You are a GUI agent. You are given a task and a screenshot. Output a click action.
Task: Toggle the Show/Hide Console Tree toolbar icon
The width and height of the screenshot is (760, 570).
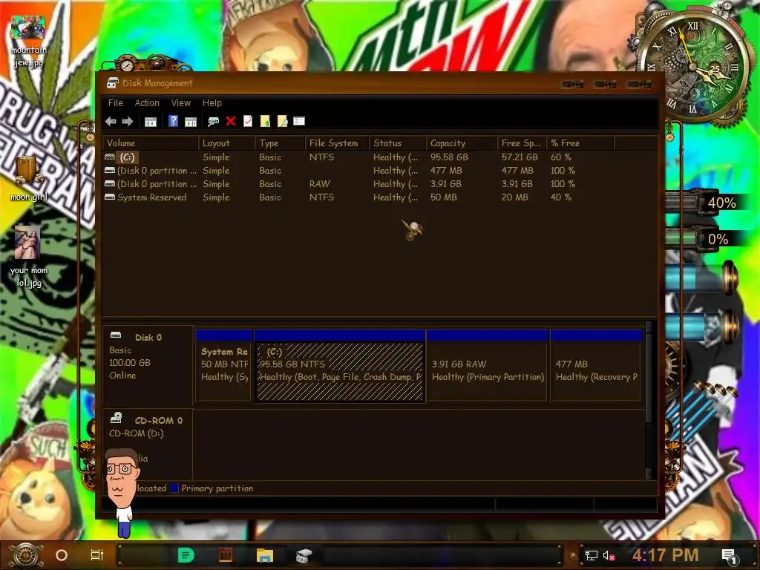point(151,122)
